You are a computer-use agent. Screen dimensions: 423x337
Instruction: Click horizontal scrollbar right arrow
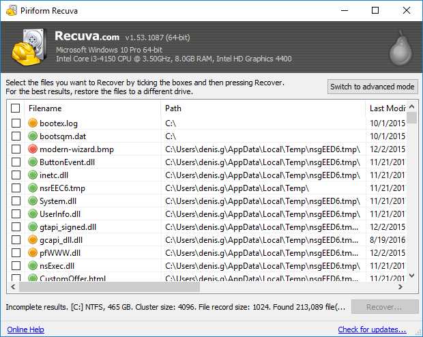click(400, 287)
